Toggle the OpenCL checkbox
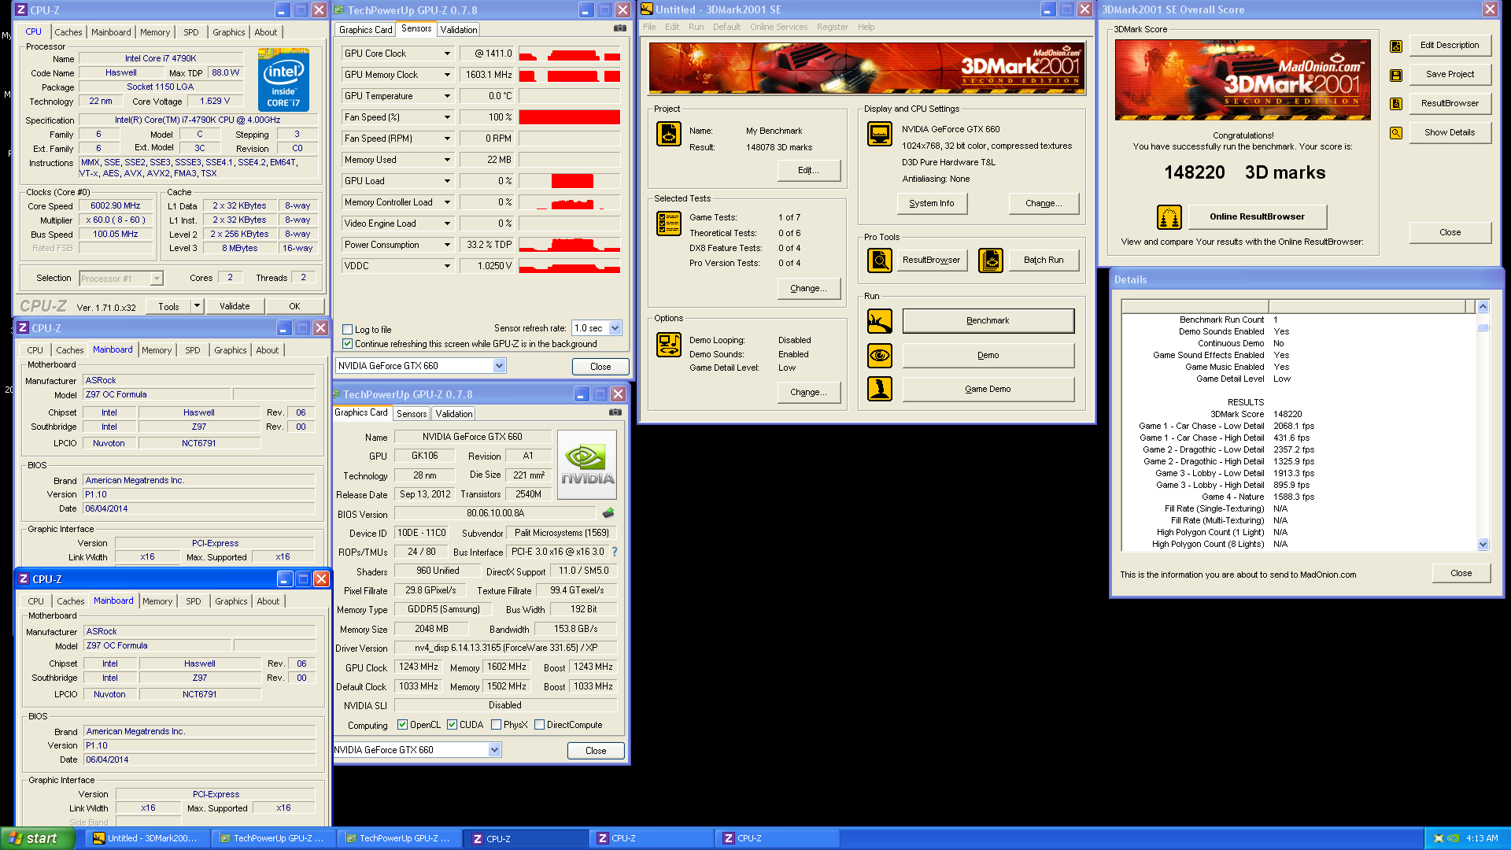The image size is (1511, 850). [x=403, y=725]
